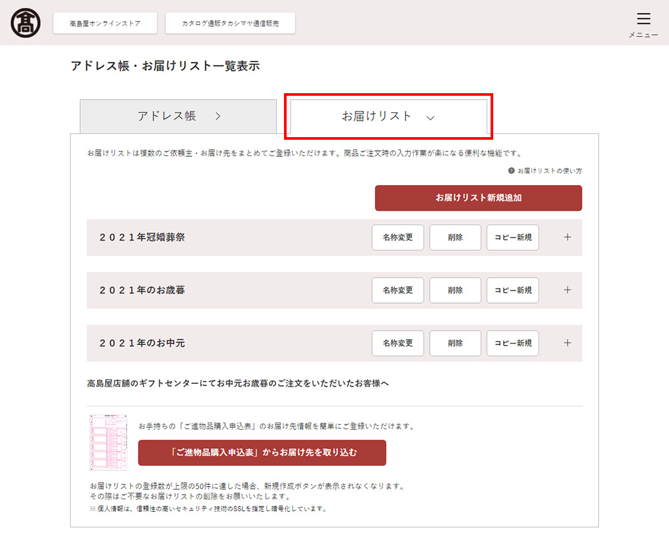669x538 pixels.
Task: Rename 2021年冠婚葬祭 via 名称変更
Action: 397,238
